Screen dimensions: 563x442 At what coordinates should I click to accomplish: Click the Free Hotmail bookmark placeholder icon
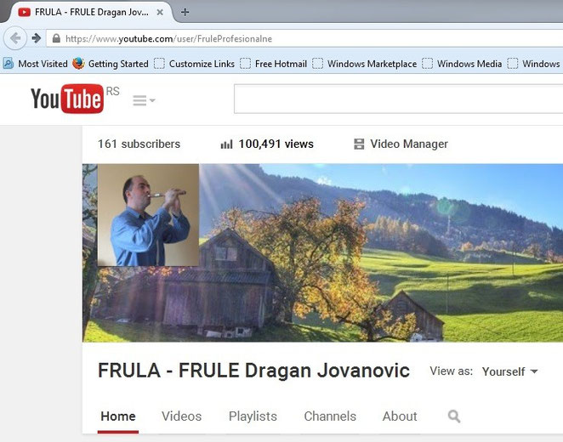coord(245,64)
